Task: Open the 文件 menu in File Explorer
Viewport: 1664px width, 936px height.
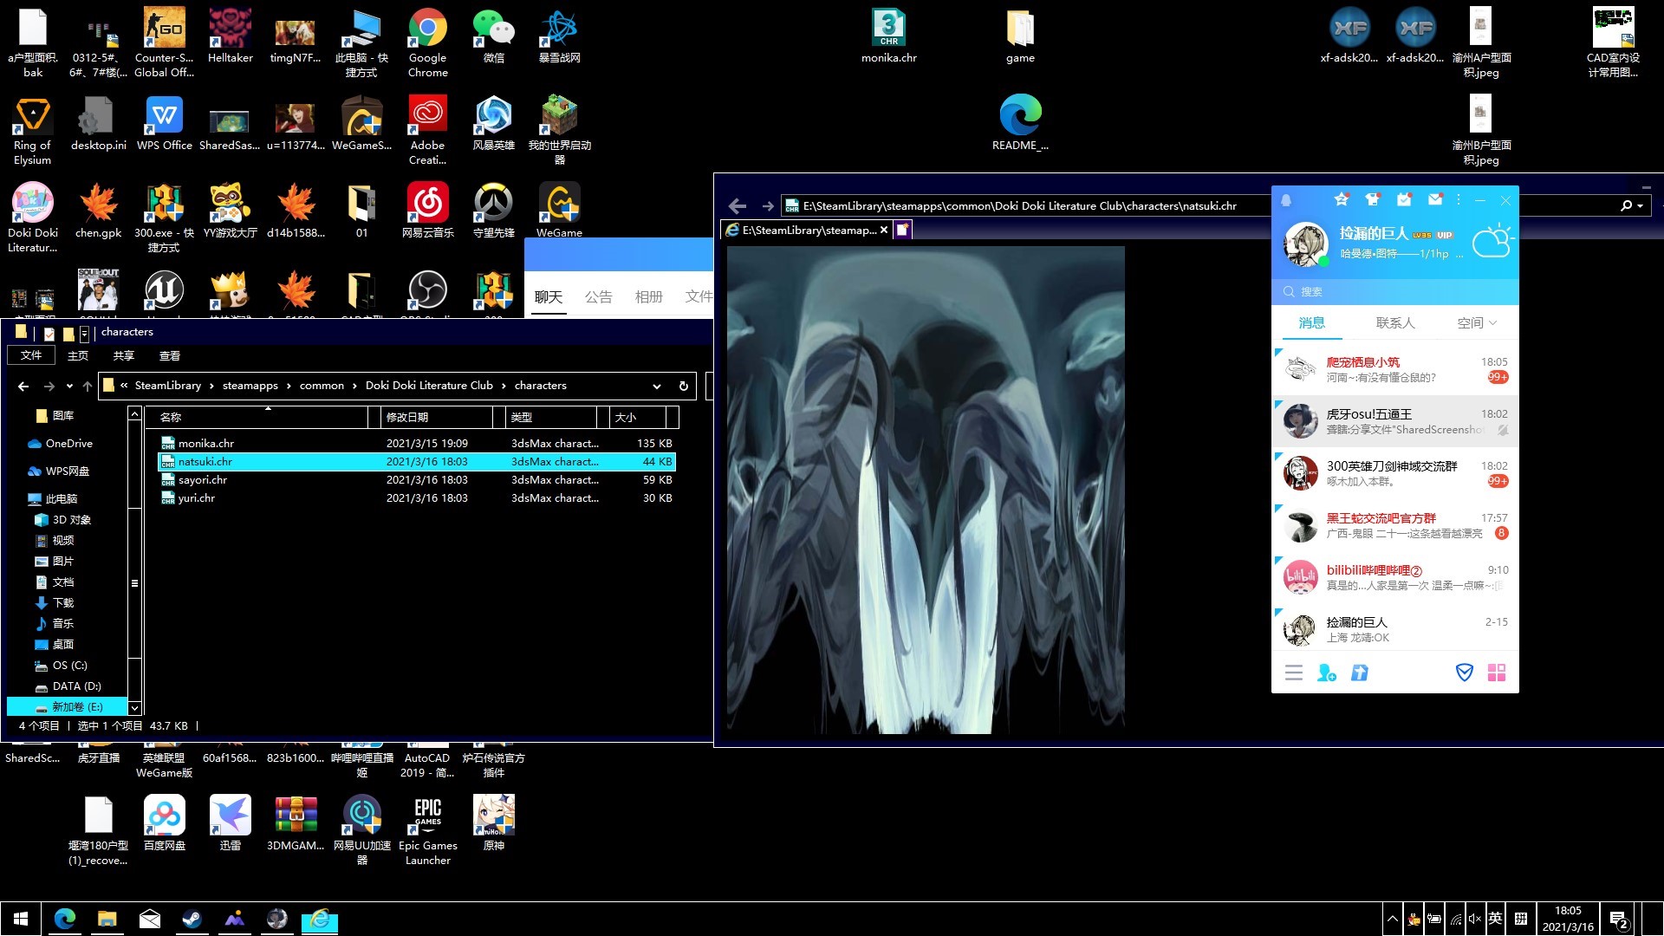Action: [31, 355]
